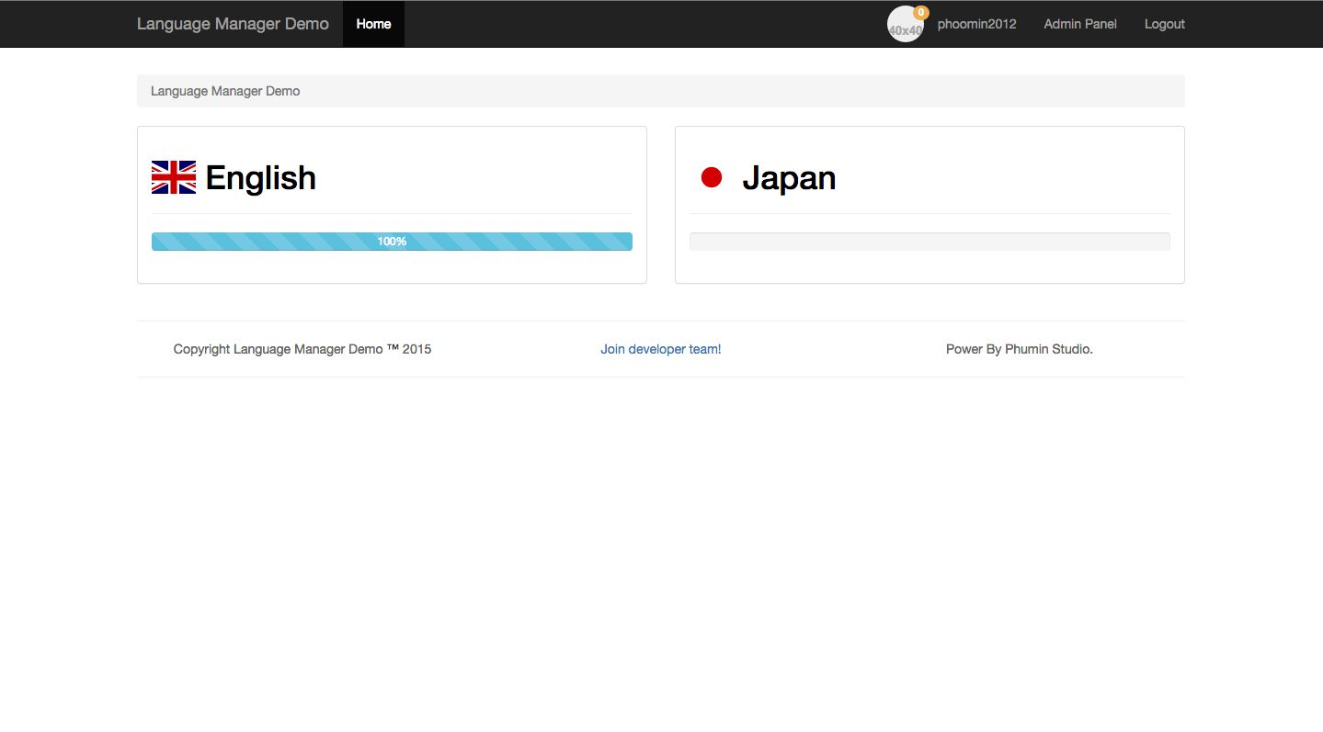Image resolution: width=1323 pixels, height=732 pixels.
Task: Select the English language heading
Action: click(x=261, y=178)
